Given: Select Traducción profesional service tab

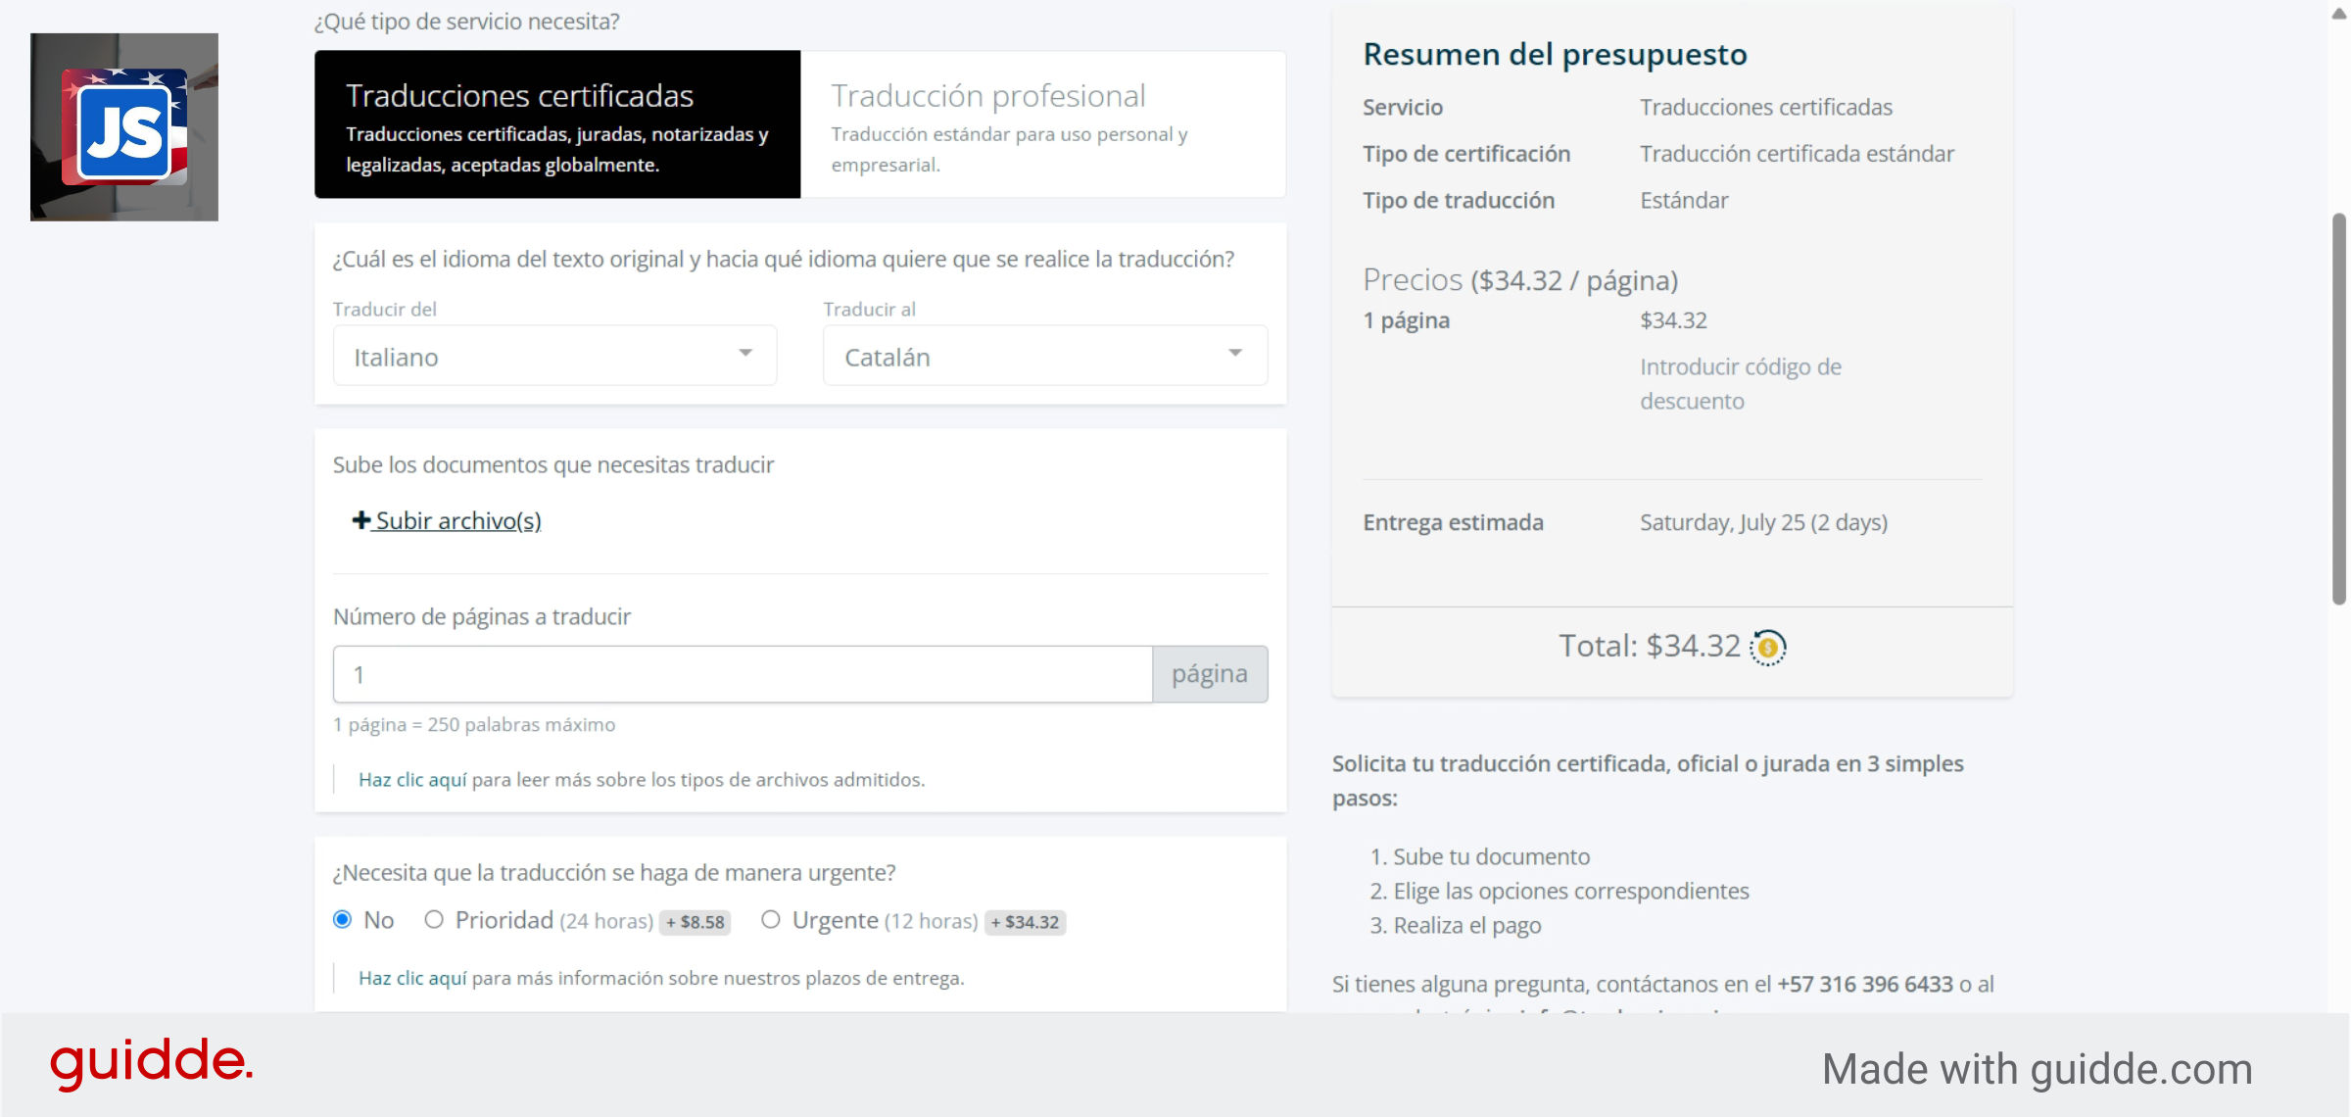Looking at the screenshot, I should tap(1043, 124).
